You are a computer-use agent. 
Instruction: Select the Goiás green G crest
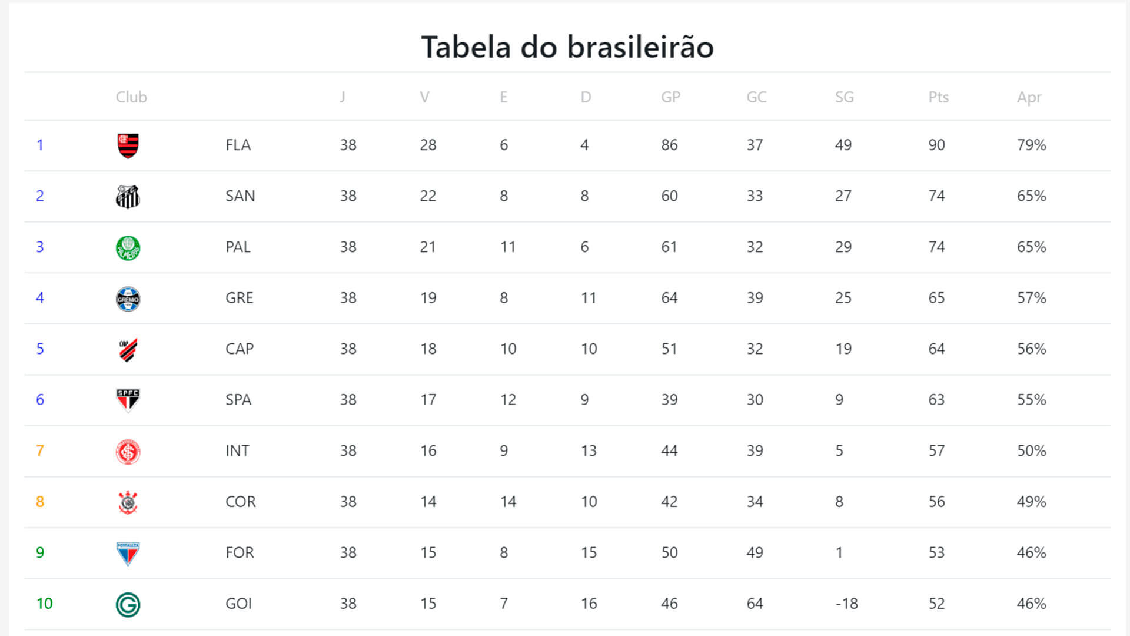click(x=128, y=604)
